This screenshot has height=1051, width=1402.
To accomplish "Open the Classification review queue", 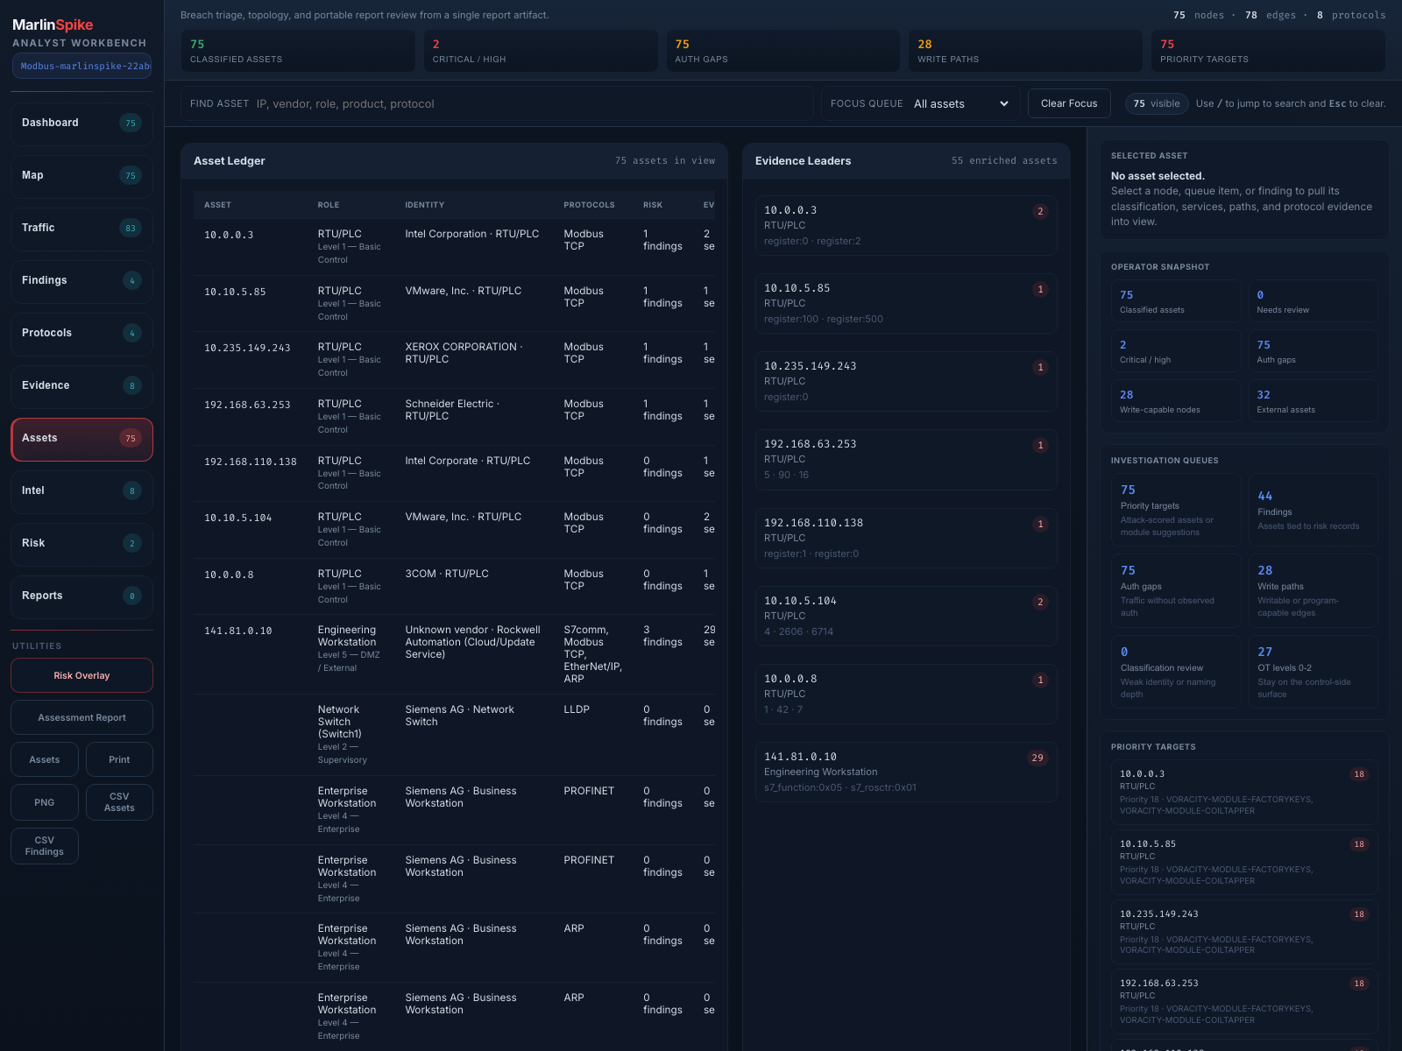I will click(x=1176, y=672).
